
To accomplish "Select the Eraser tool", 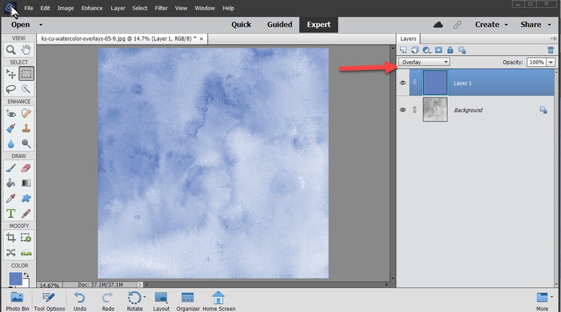I will (x=26, y=168).
